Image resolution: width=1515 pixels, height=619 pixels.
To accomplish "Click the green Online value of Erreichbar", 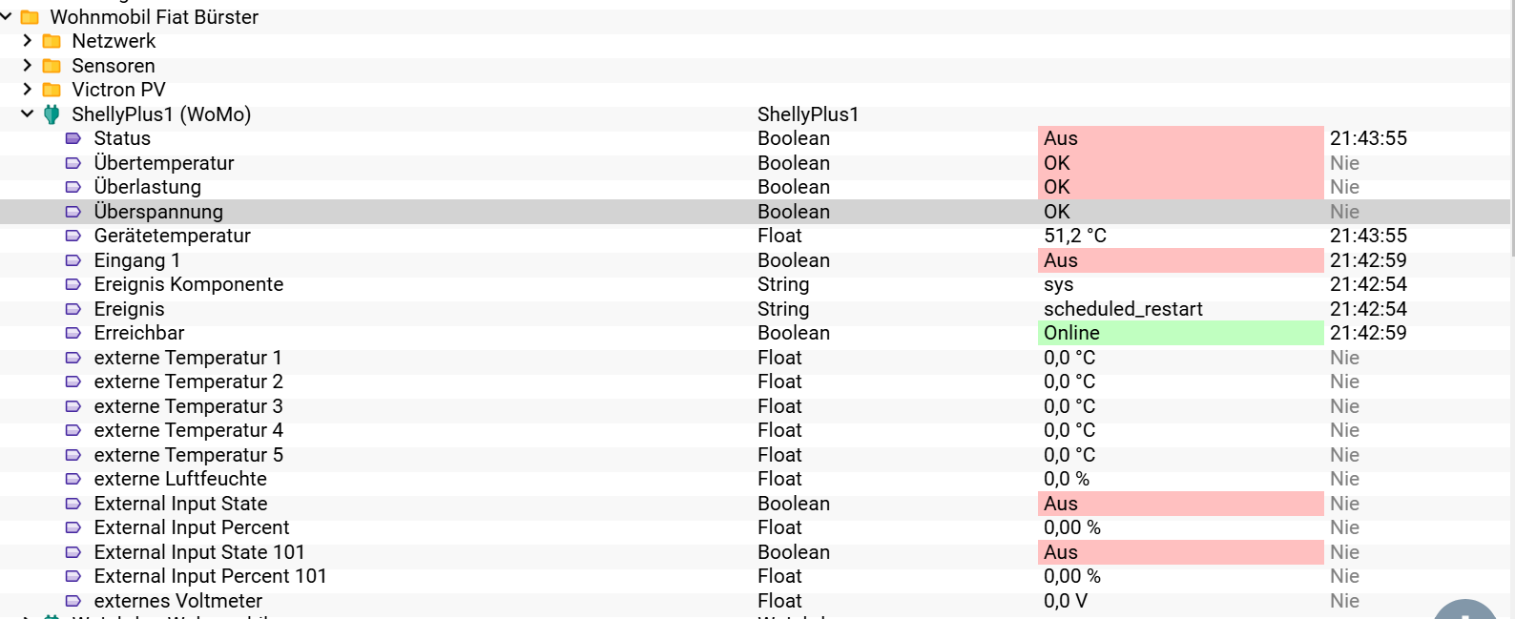I will 1179,333.
